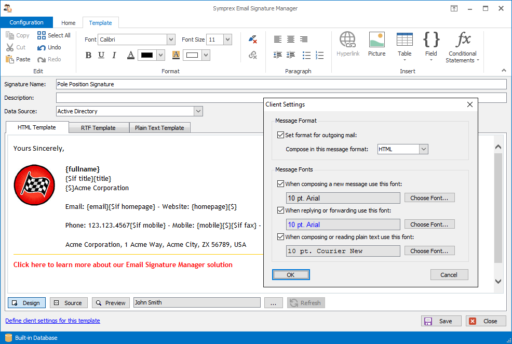Insert a Picture
The width and height of the screenshot is (512, 344).
point(377,44)
